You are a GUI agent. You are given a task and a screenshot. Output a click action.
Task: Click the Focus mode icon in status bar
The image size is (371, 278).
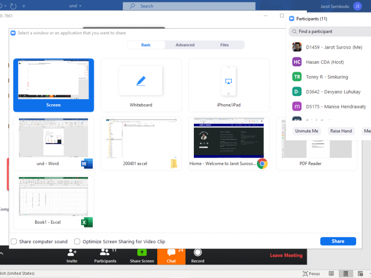(311, 273)
